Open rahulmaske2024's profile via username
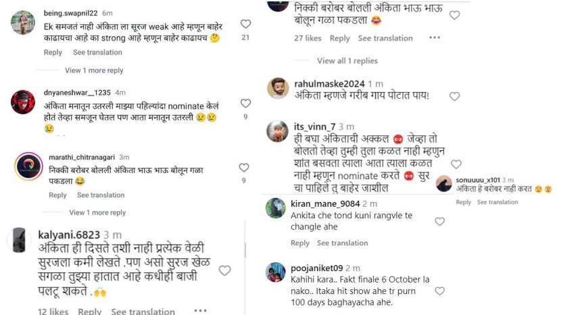This screenshot has height=315, width=561. [330, 84]
